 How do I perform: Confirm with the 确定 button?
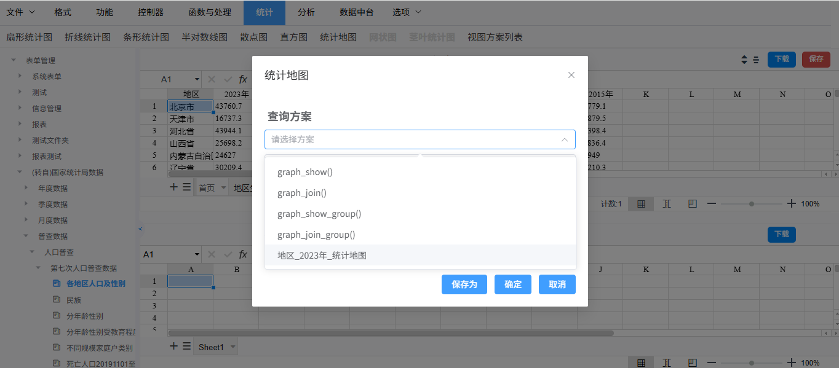click(512, 284)
